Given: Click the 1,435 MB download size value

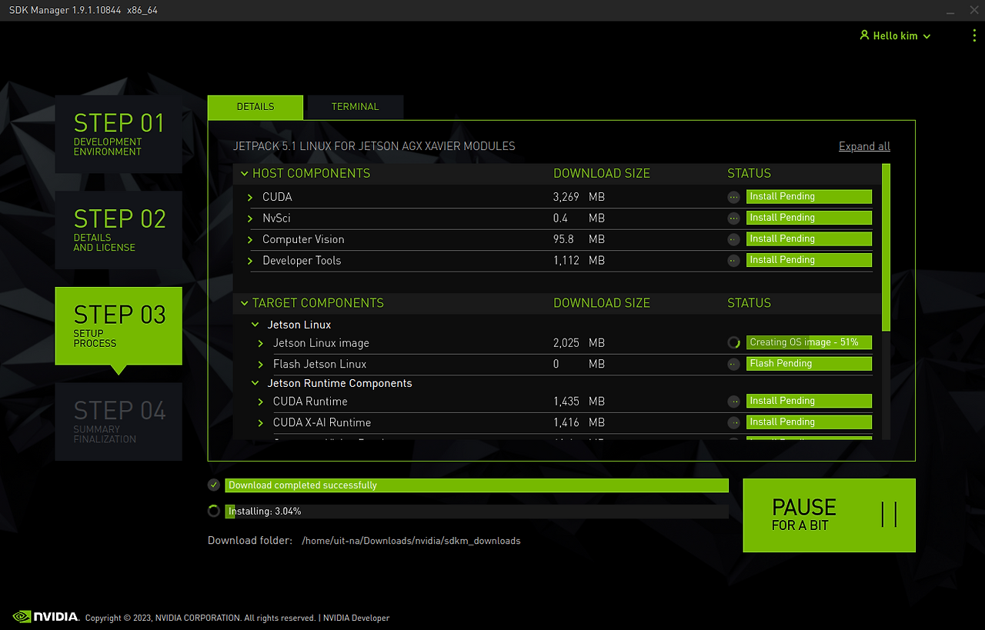Looking at the screenshot, I should [x=579, y=401].
